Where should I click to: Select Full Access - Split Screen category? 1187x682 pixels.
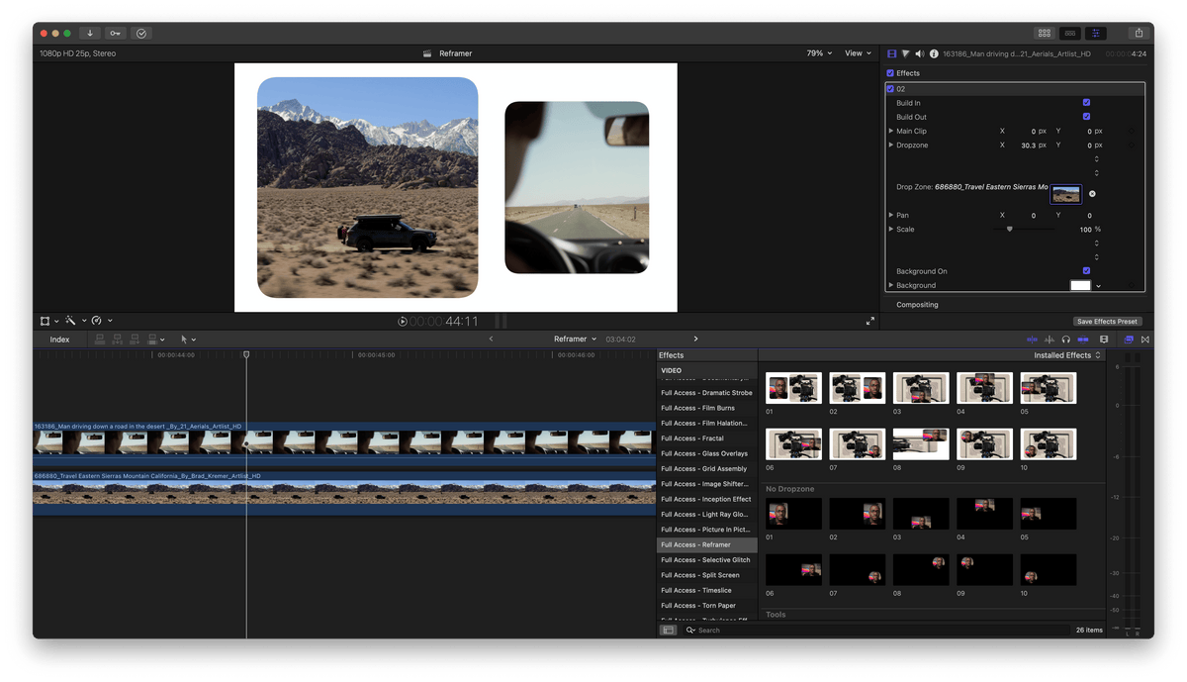pyautogui.click(x=707, y=575)
